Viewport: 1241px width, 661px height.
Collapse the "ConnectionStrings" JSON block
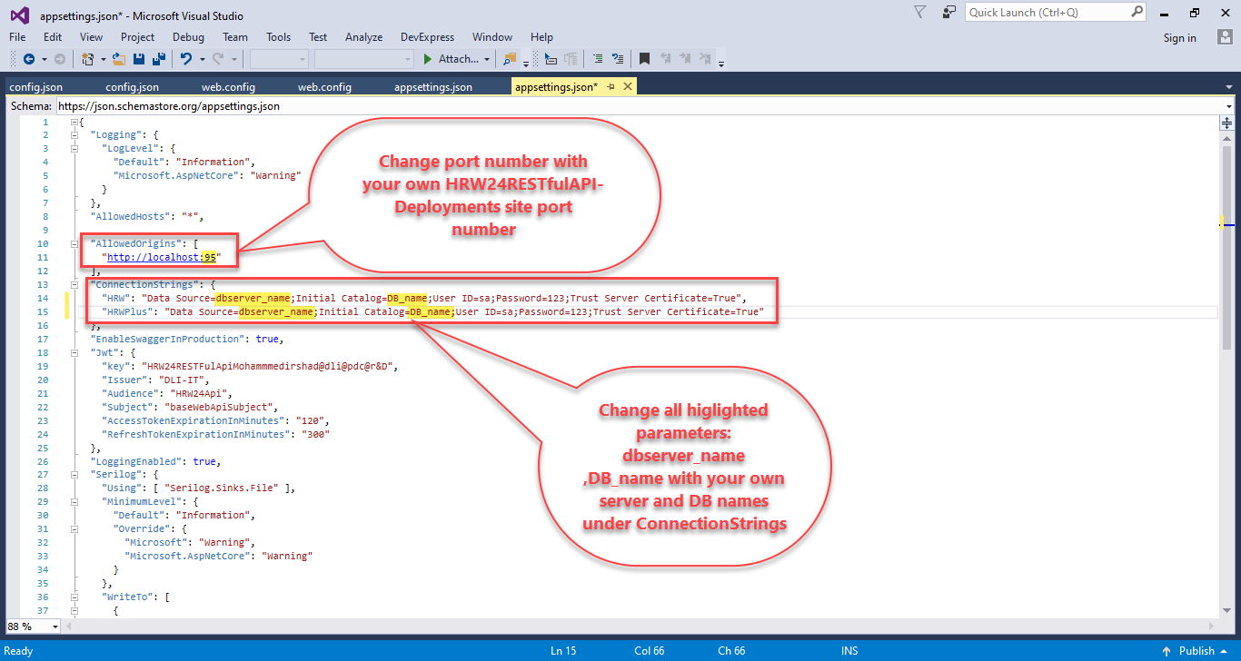[74, 284]
